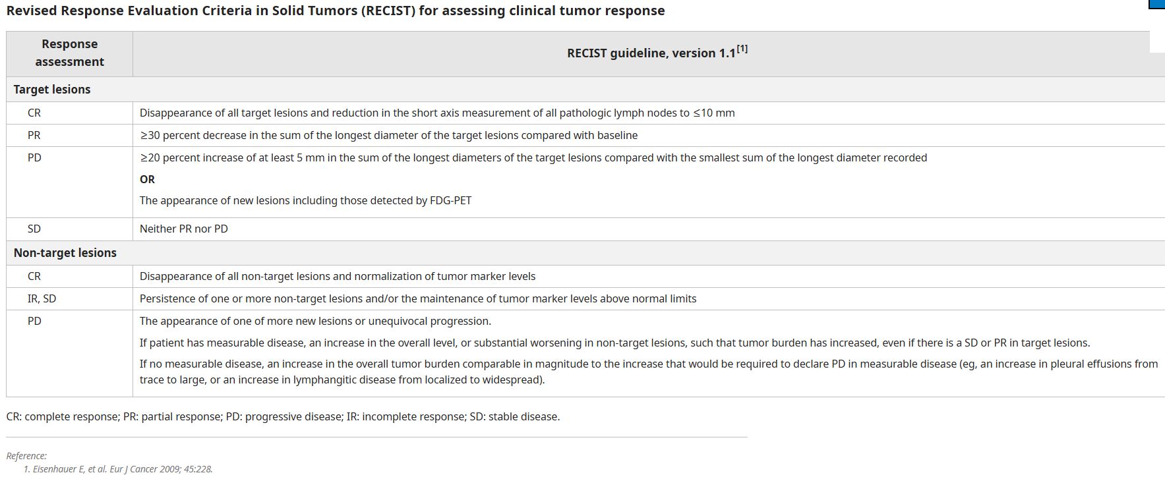Click the "If patient has measurable disease" sentence
The height and width of the screenshot is (477, 1165).
[614, 343]
